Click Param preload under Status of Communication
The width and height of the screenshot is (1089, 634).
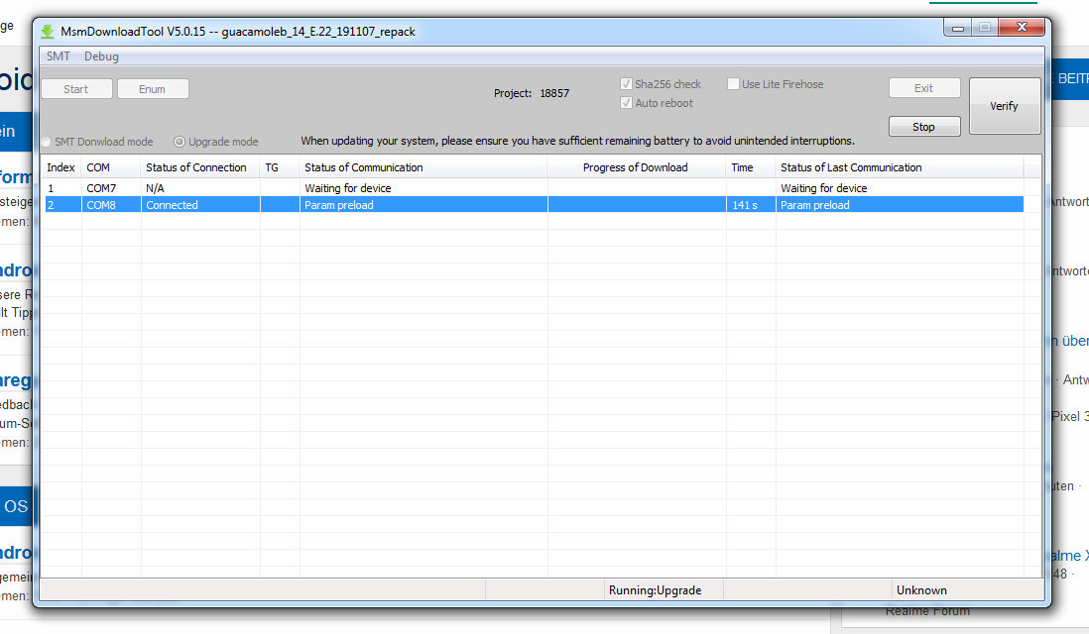tap(423, 205)
